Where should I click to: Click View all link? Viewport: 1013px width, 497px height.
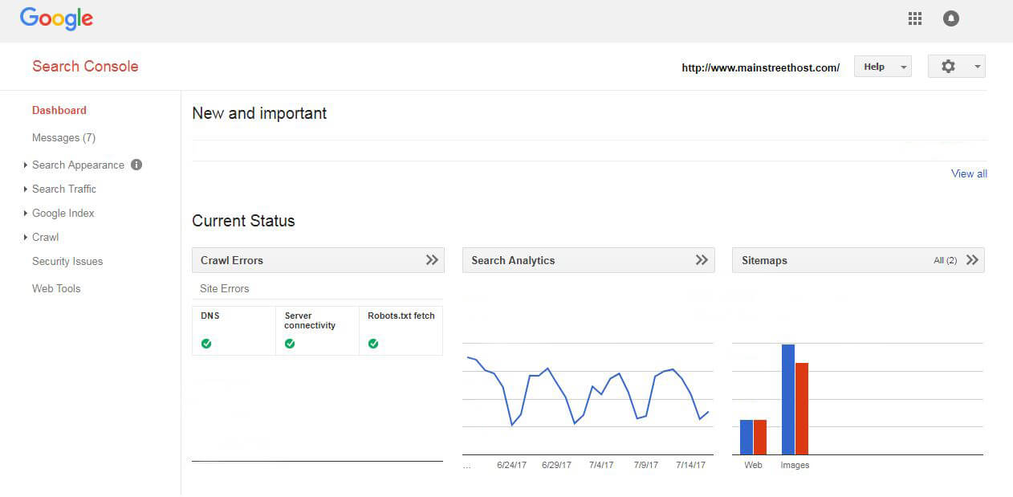pyautogui.click(x=969, y=173)
